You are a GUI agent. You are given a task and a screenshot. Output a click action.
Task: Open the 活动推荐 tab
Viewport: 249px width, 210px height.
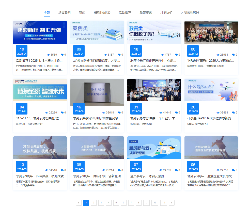125,13
